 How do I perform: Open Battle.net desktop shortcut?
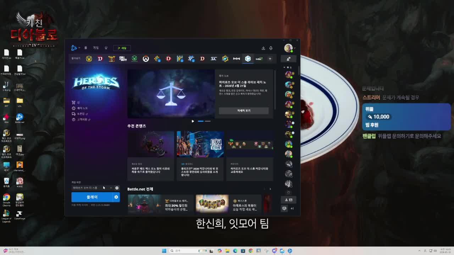click(x=20, y=119)
